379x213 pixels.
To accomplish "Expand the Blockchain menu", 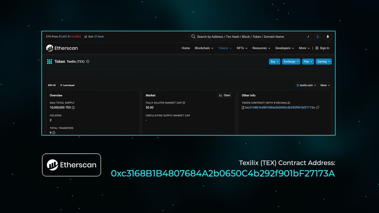I will pos(204,48).
